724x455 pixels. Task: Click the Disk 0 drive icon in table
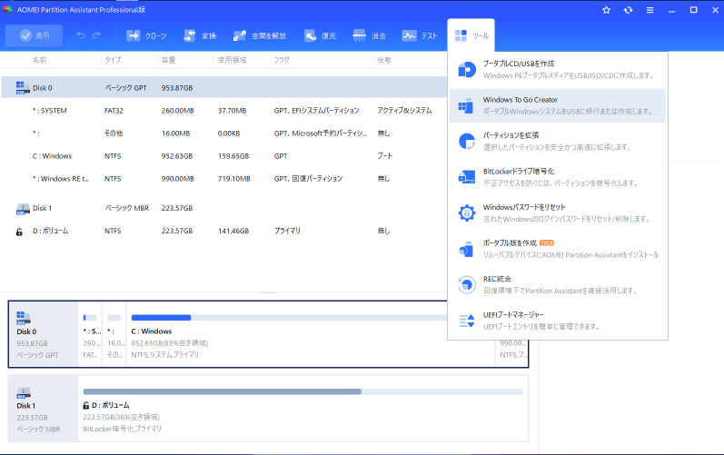(x=23, y=88)
